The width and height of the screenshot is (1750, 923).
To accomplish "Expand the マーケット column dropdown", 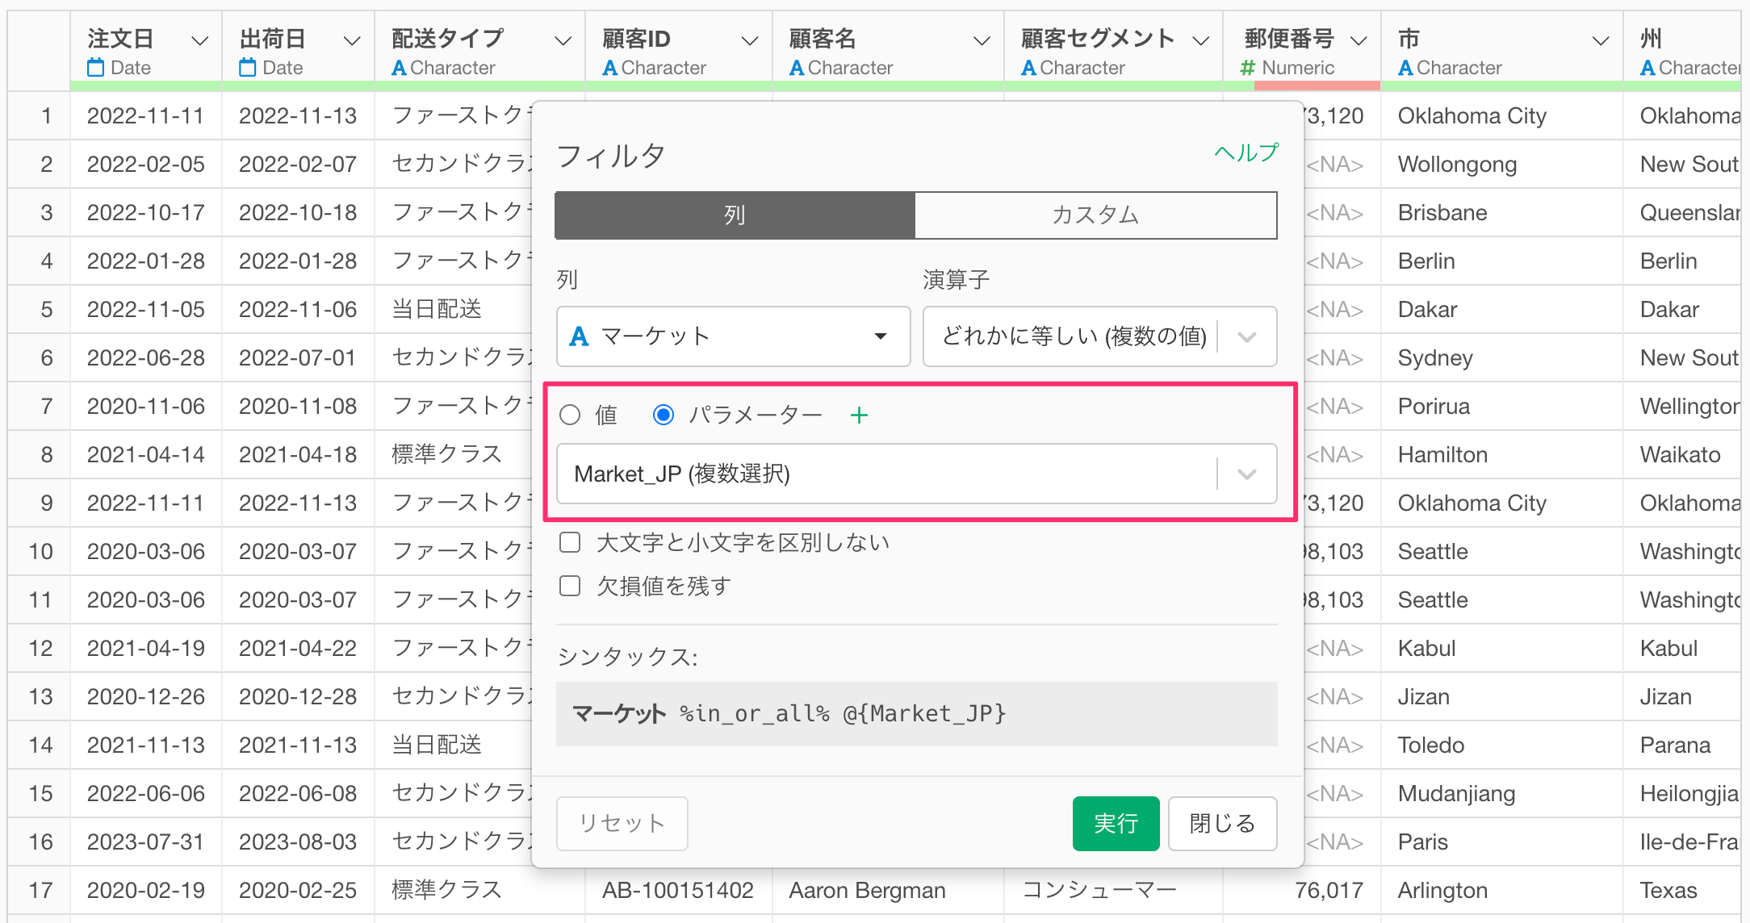I will click(x=881, y=336).
